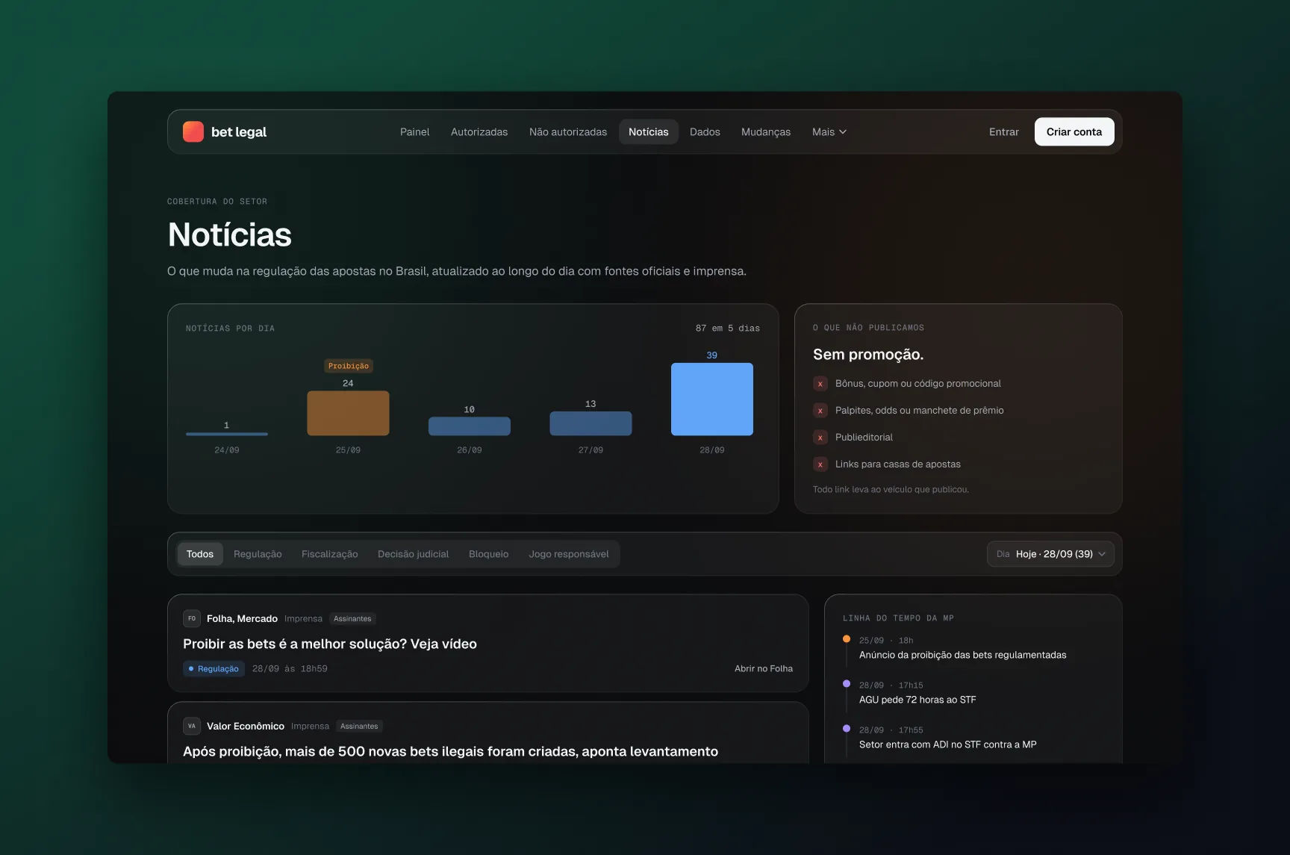Select the 24/09 bar in chart
The image size is (1290, 855).
point(227,434)
